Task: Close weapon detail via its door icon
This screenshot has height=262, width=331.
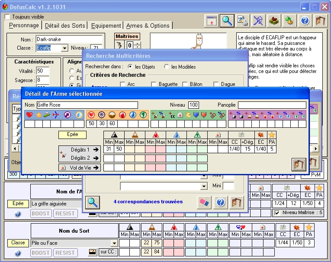Action: pos(299,164)
